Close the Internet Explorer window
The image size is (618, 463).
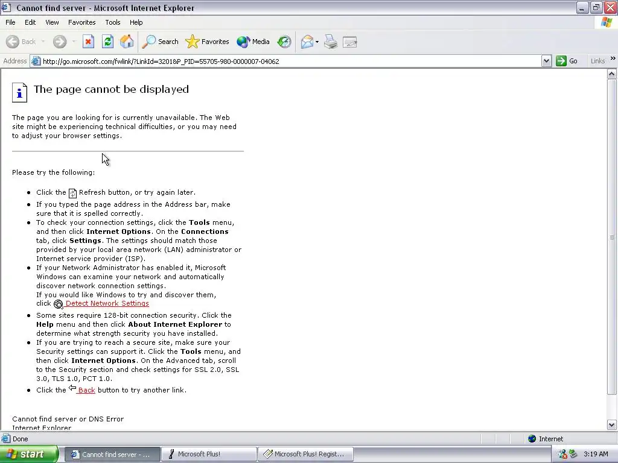point(611,7)
